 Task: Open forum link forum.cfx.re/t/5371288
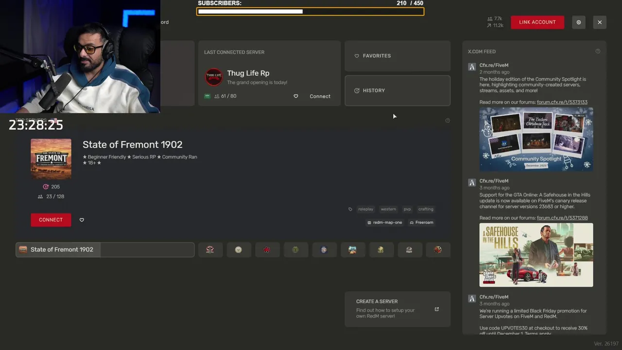562,218
